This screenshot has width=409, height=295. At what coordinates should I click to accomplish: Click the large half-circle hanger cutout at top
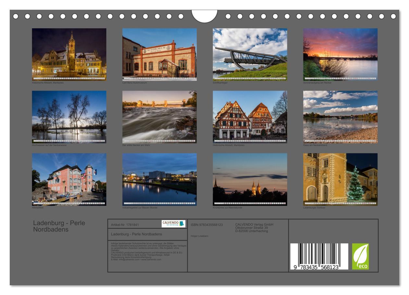[x=204, y=16]
